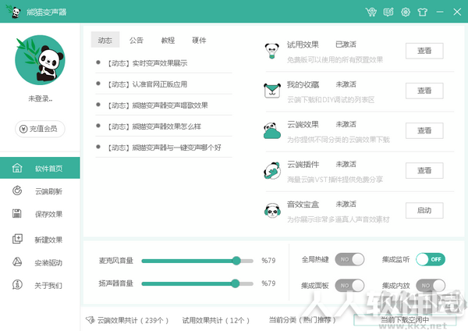
Task: Open 保存效果 sidebar menu label
Action: pyautogui.click(x=48, y=214)
